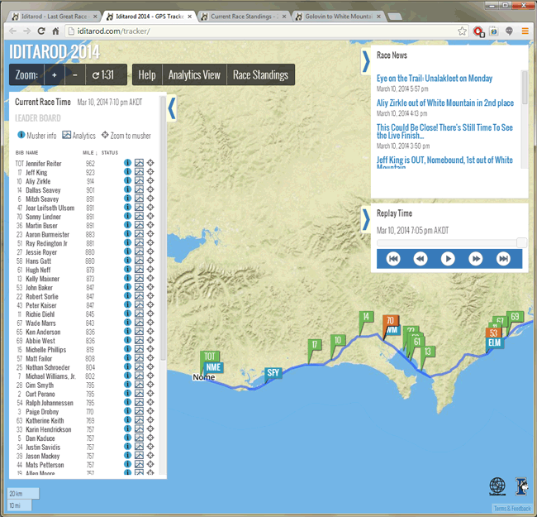Zoom to musher Hans Gatt
This screenshot has width=537, height=517.
(150, 261)
